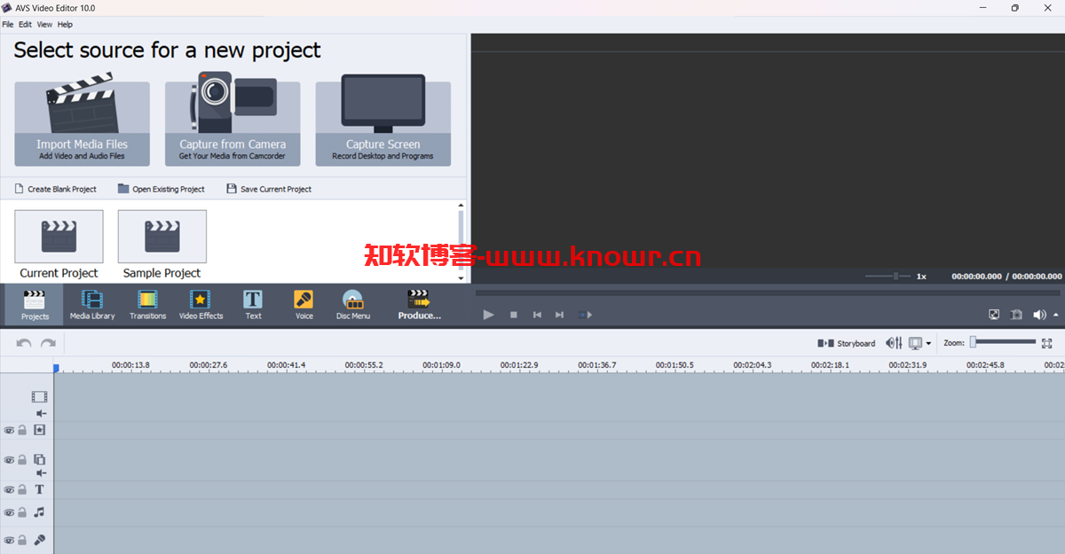Click the next scene button
1065x554 pixels.
pos(585,315)
